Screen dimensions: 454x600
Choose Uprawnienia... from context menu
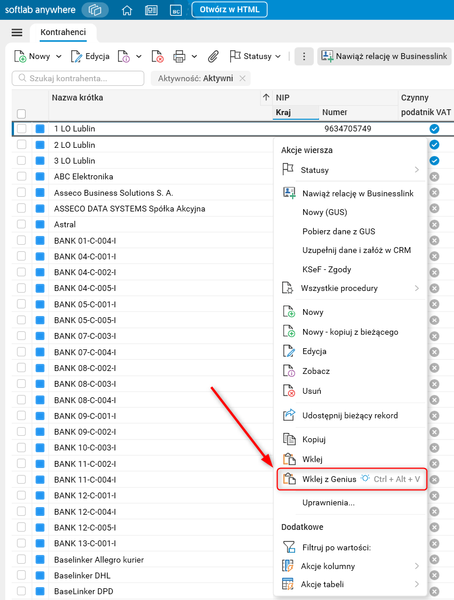pyautogui.click(x=350, y=502)
